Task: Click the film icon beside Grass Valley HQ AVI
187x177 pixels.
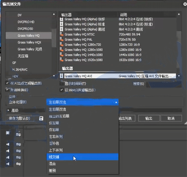Action: [62, 76]
